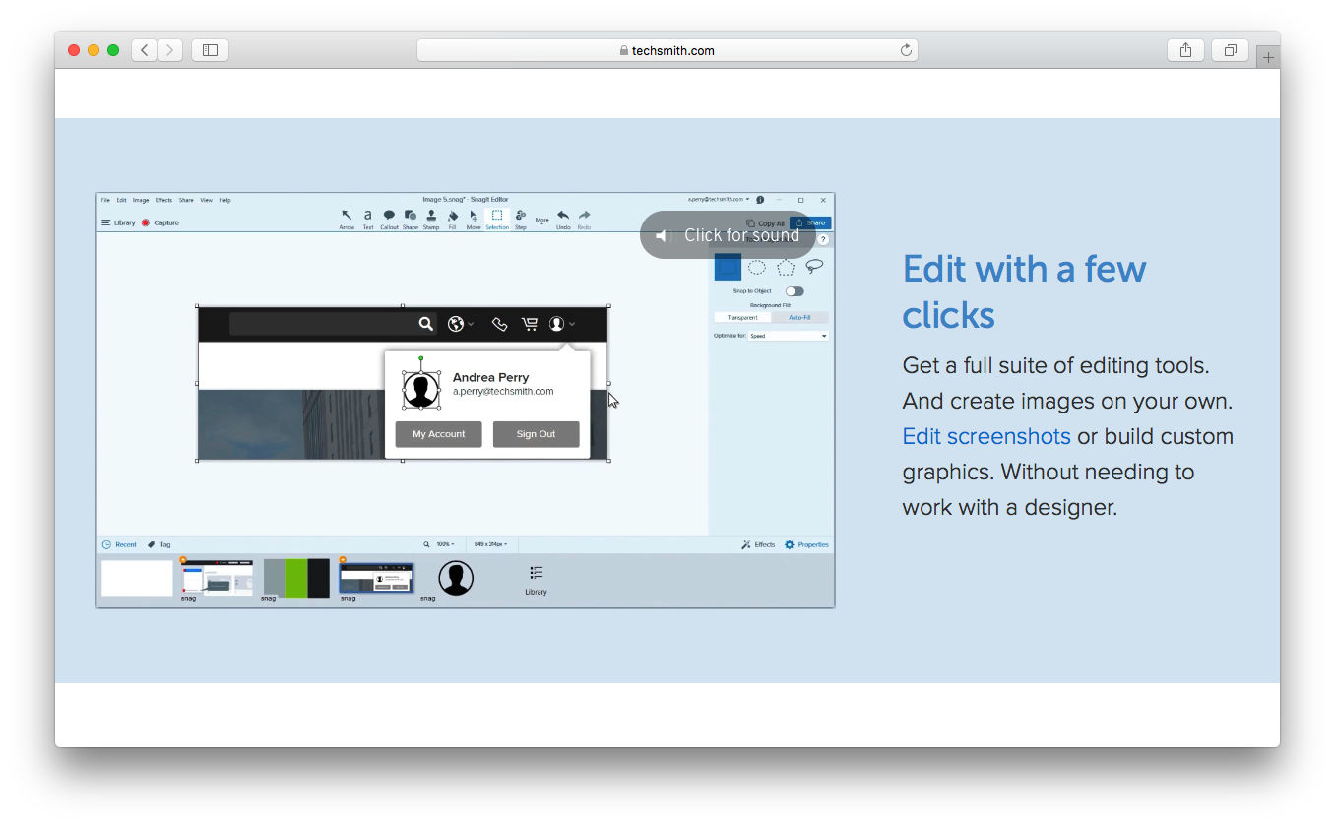Screen dimensions: 1335x826
Task: Open the Edit menu
Action: tap(121, 200)
